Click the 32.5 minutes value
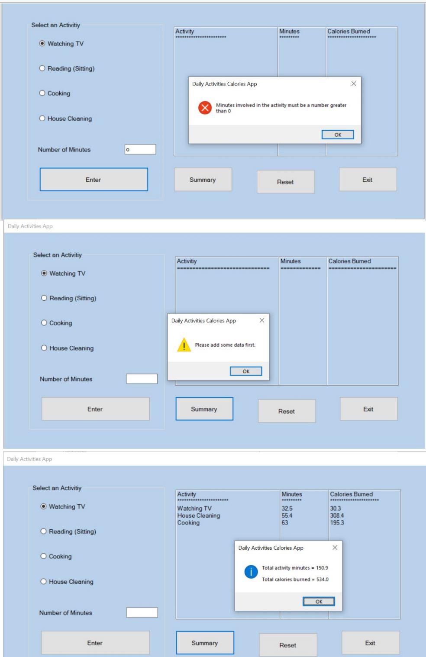The image size is (426, 657). pos(287,509)
